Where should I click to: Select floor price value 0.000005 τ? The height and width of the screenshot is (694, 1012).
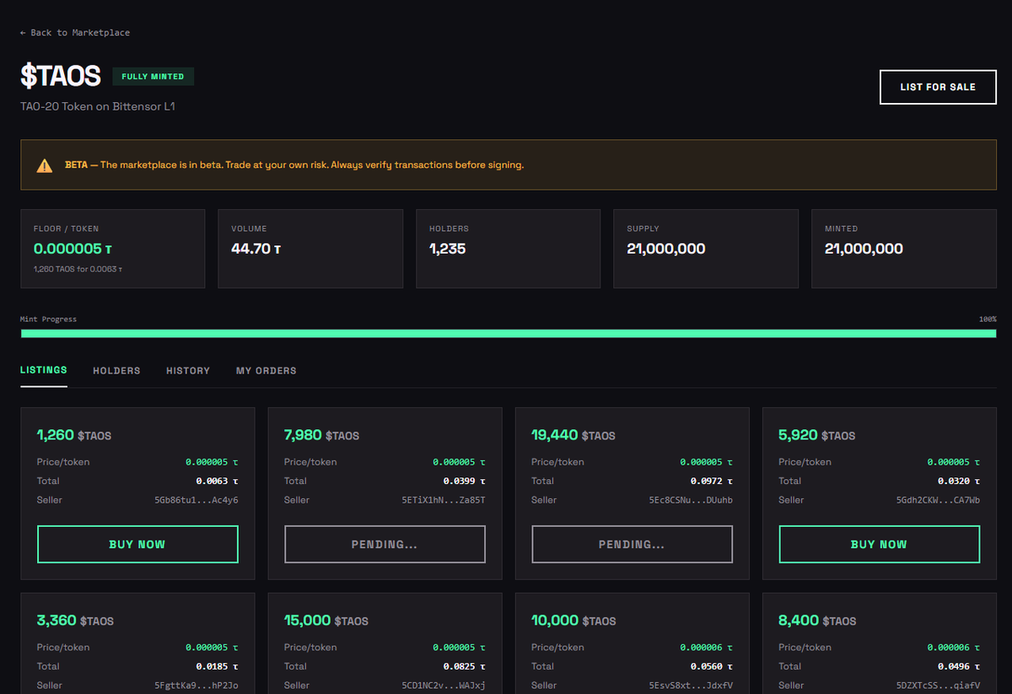click(x=73, y=249)
